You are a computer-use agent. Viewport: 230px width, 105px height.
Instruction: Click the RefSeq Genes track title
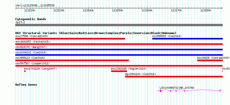click(x=26, y=85)
